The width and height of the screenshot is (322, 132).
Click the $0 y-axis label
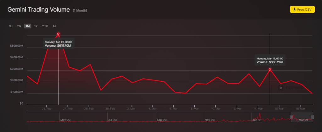click(21, 104)
